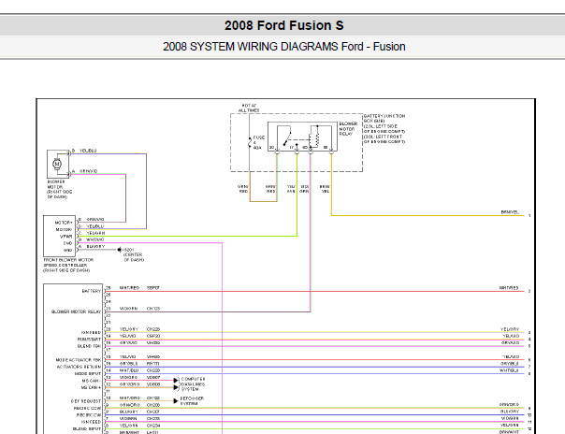Click "WHT/BLU" label at right connector 8
The height and width of the screenshot is (434, 565).
click(509, 370)
